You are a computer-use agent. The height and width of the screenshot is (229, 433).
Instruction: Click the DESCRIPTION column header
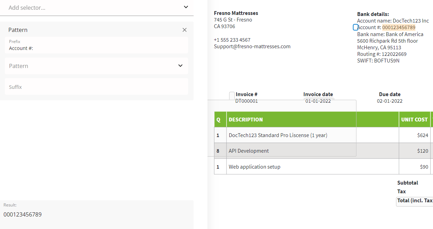point(246,119)
